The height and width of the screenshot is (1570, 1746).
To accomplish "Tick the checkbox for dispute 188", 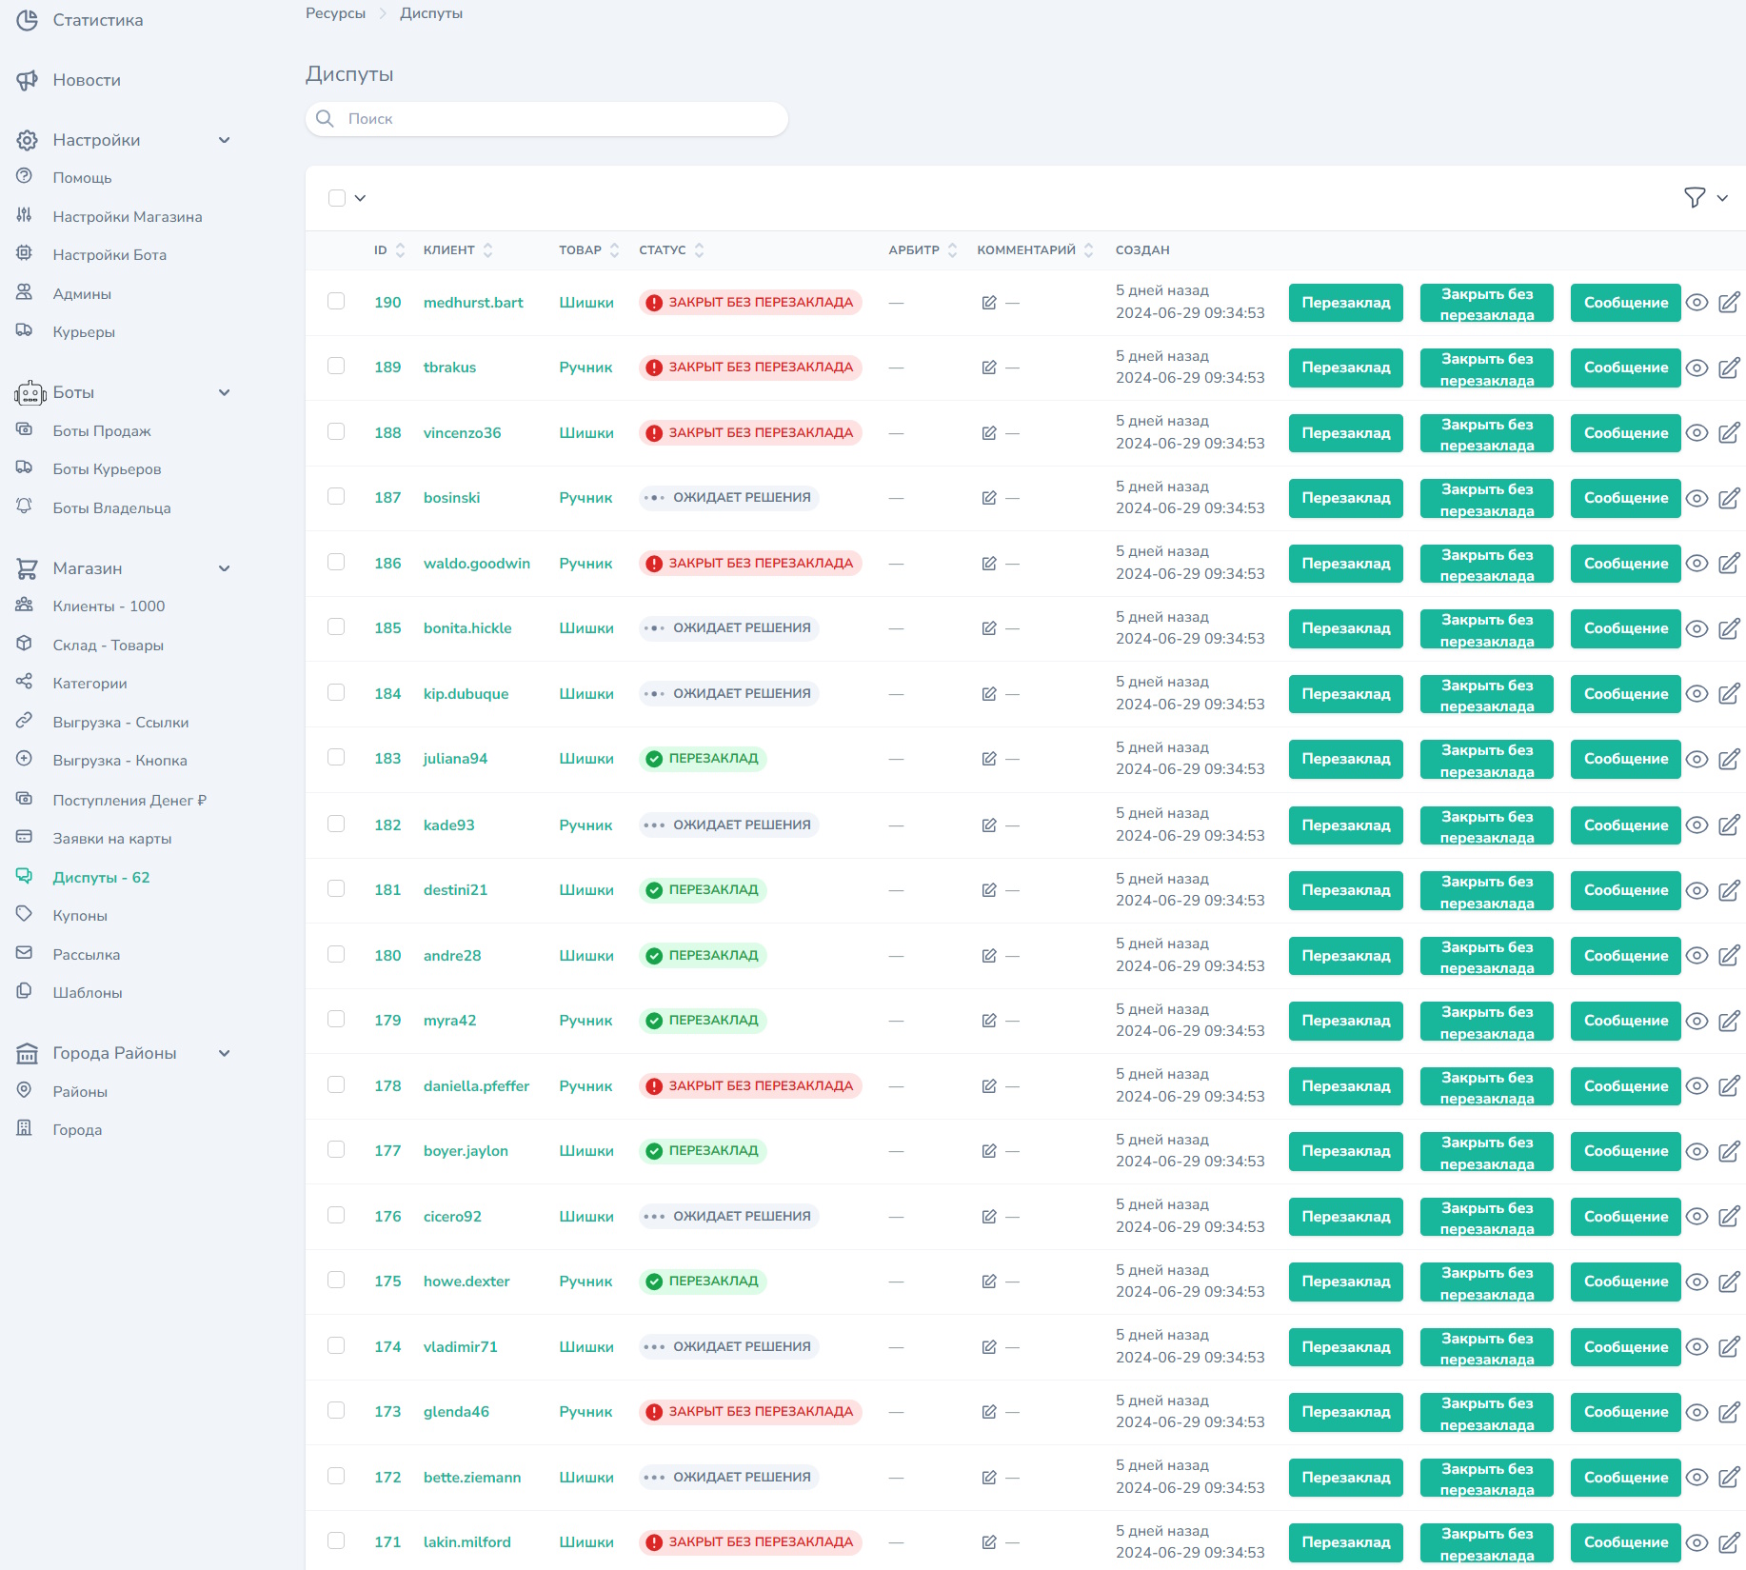I will [x=336, y=432].
